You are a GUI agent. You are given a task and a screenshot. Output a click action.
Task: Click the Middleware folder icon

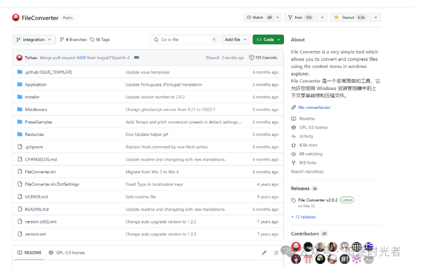point(20,110)
